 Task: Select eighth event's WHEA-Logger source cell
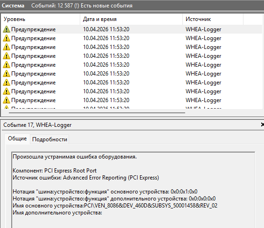[x=203, y=91]
